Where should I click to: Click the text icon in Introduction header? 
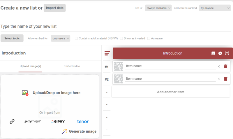pos(227,53)
